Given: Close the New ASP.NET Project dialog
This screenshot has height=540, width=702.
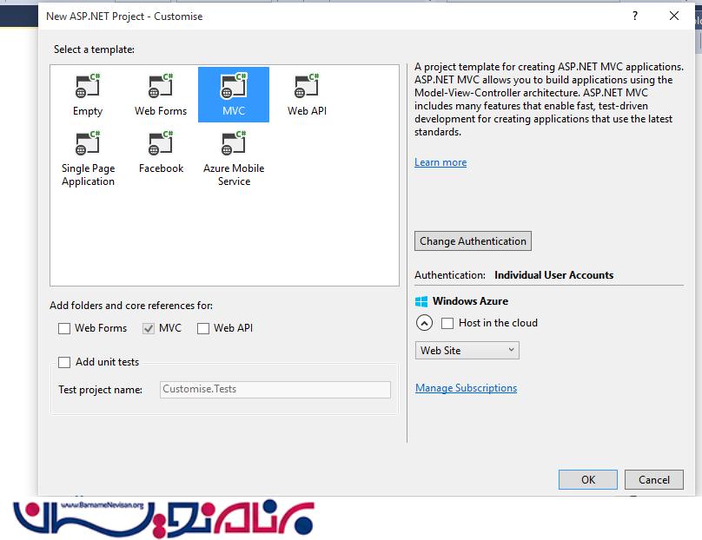Looking at the screenshot, I should click(674, 16).
